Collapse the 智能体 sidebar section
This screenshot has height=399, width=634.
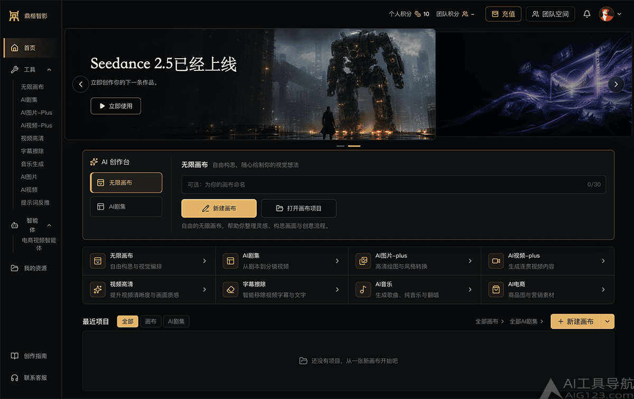click(49, 225)
